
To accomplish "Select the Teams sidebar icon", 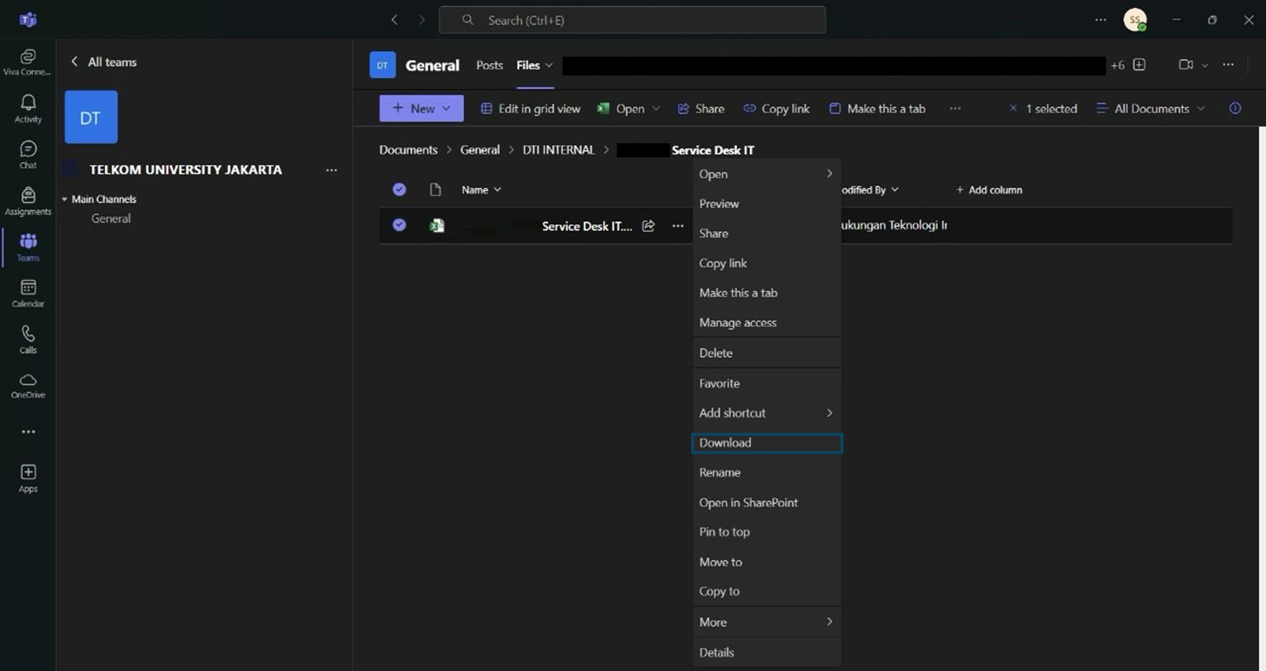I will coord(28,247).
